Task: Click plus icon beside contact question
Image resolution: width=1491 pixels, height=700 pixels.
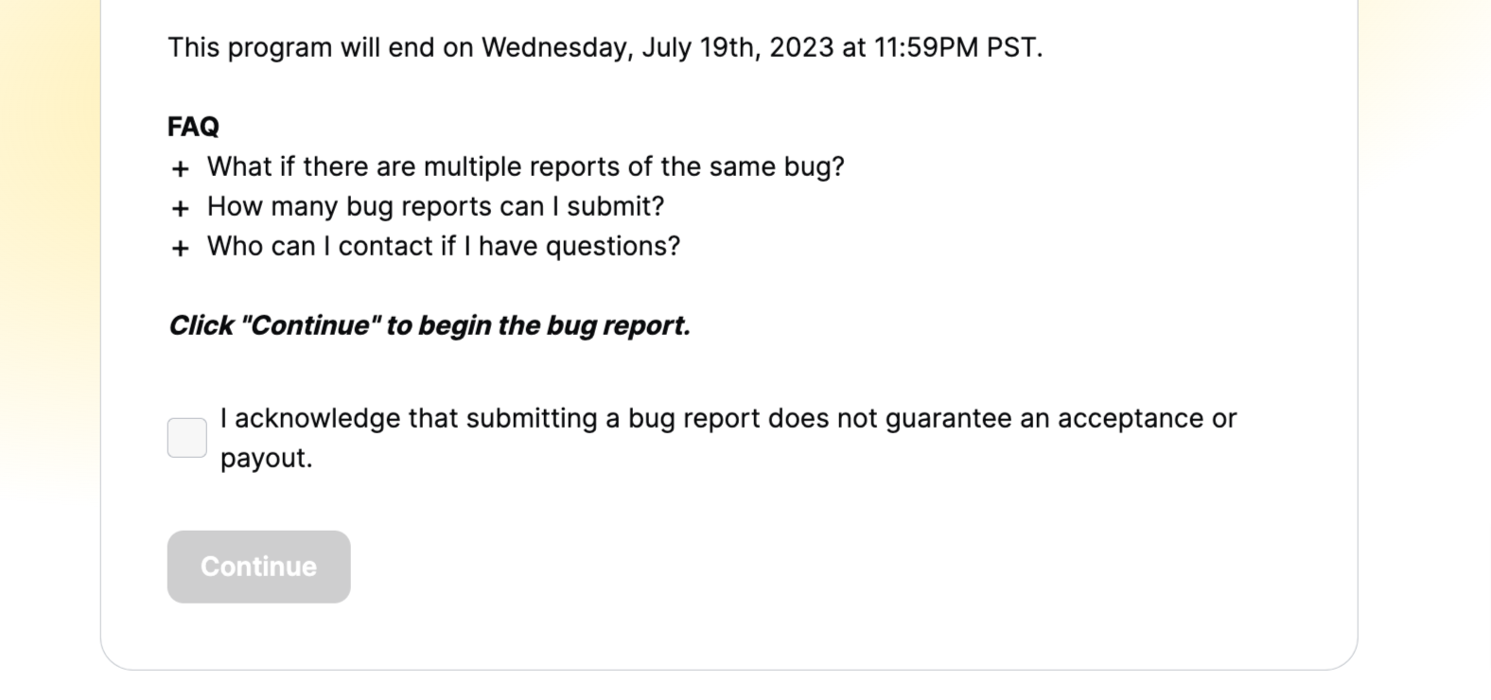Action: (x=181, y=248)
